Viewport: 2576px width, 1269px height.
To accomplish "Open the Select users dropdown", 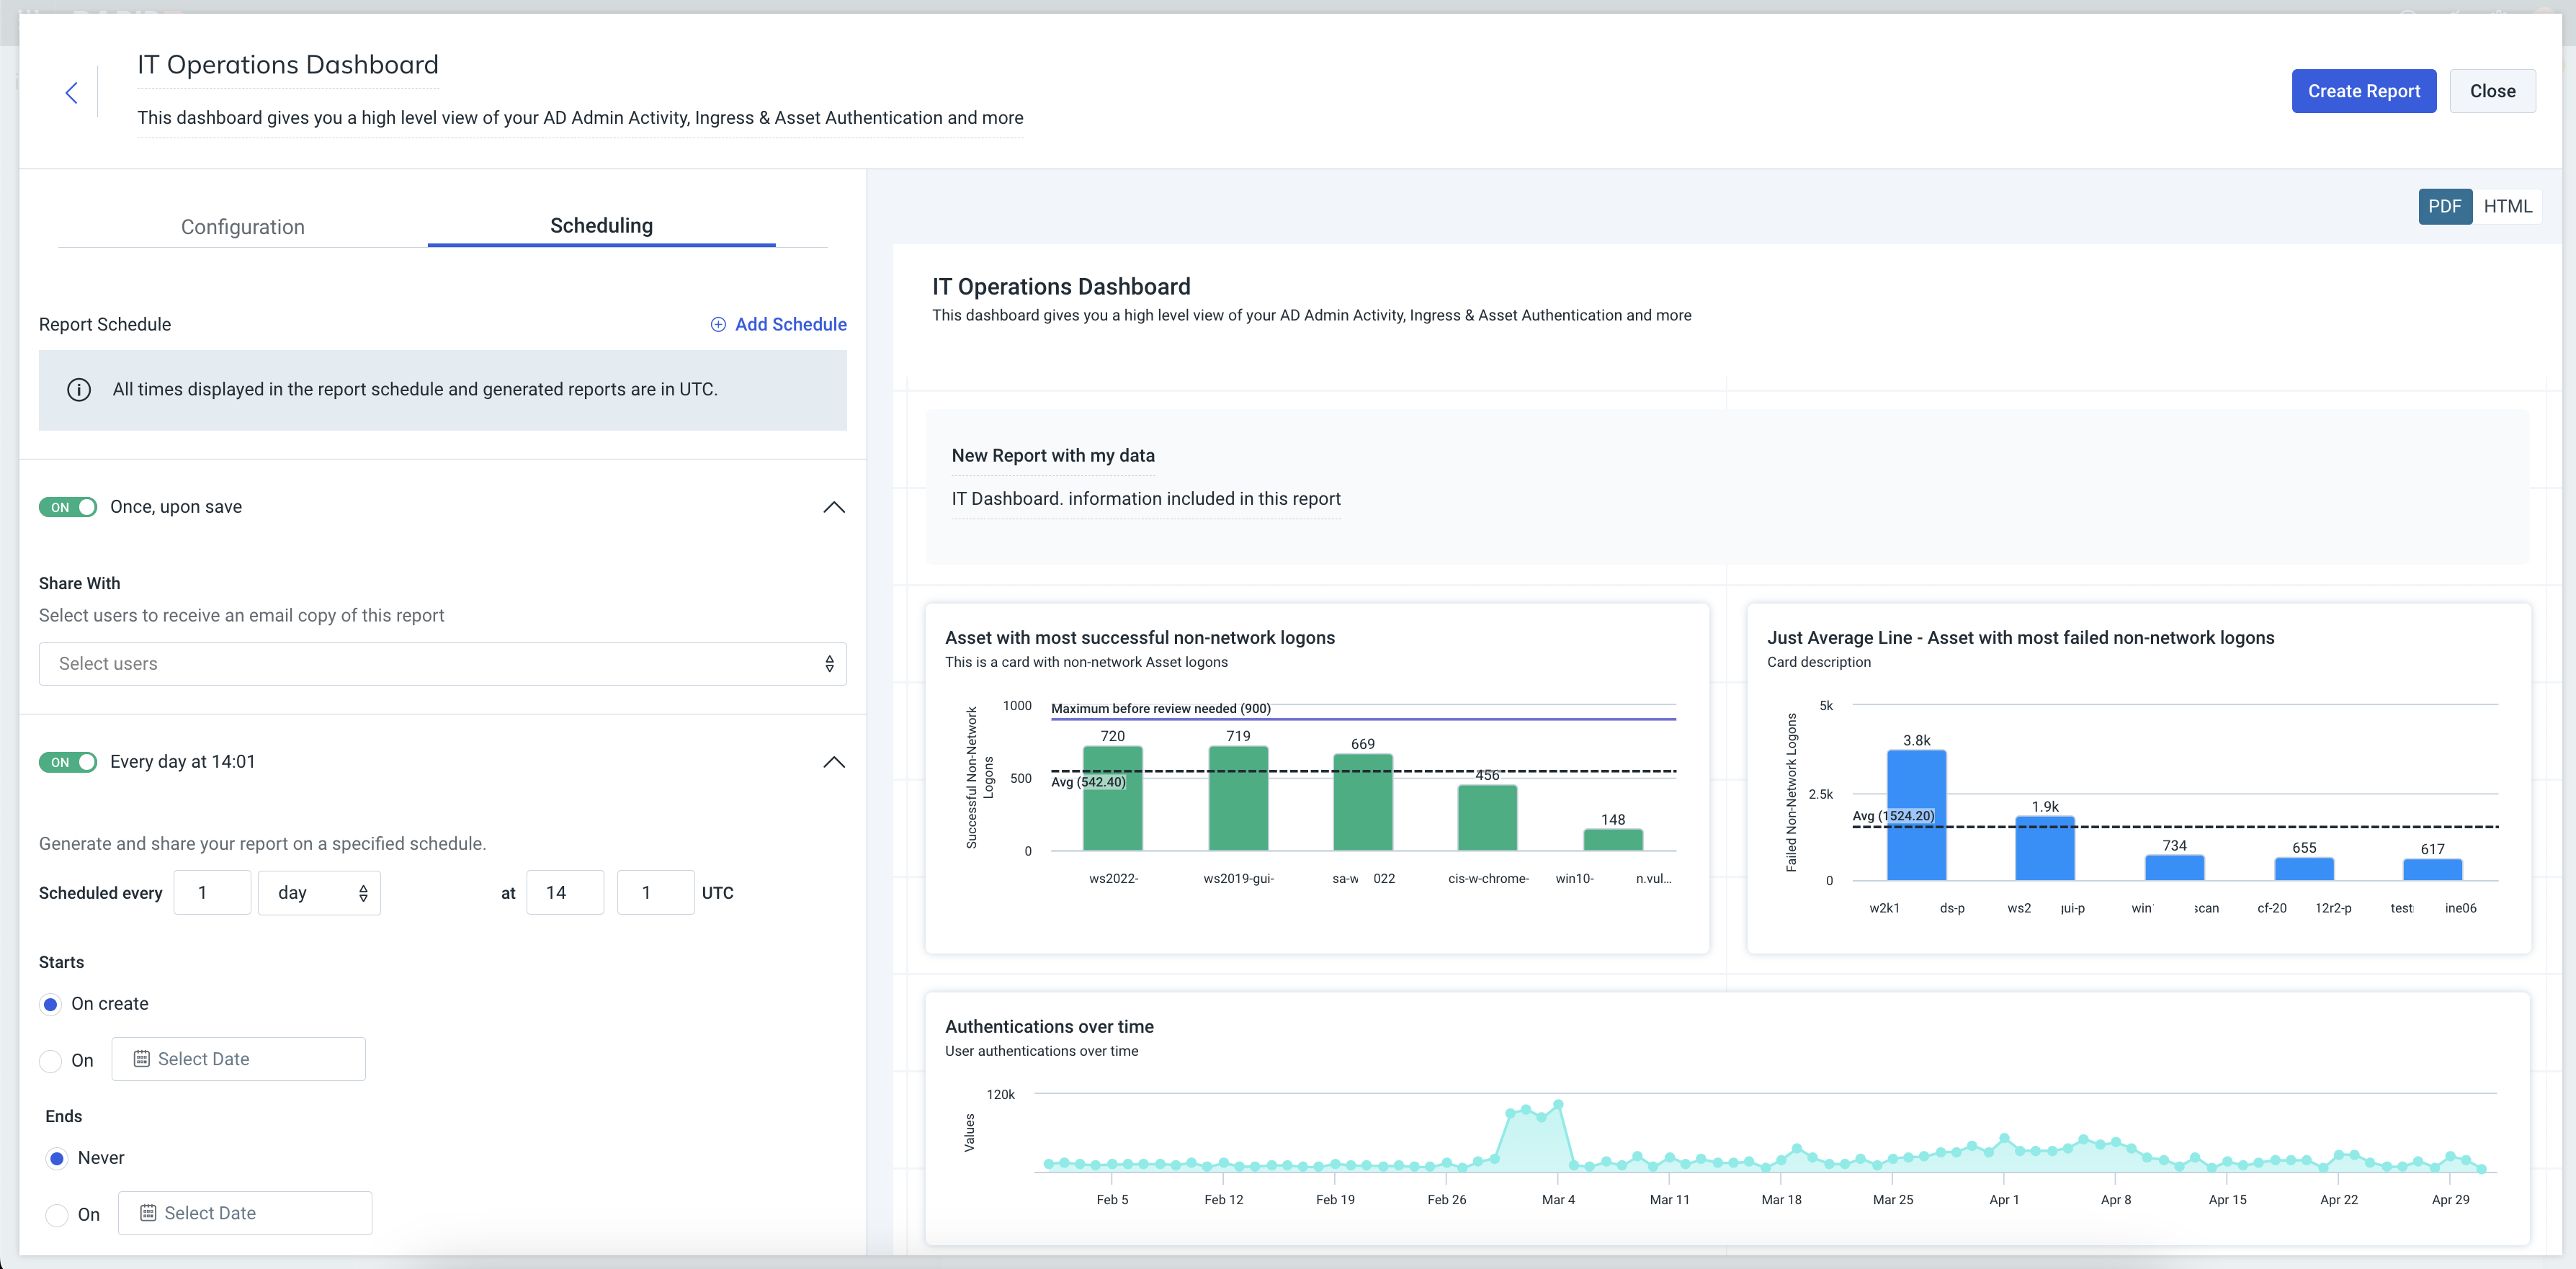I will pos(442,664).
